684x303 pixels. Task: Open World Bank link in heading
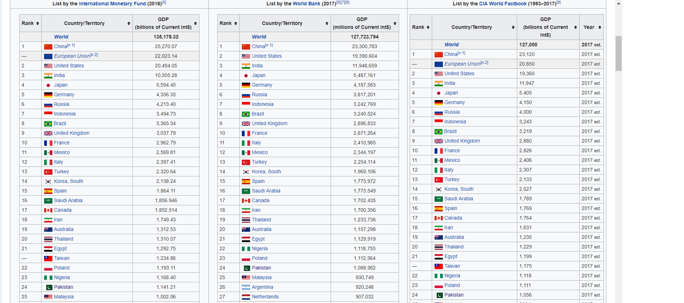[x=306, y=4]
